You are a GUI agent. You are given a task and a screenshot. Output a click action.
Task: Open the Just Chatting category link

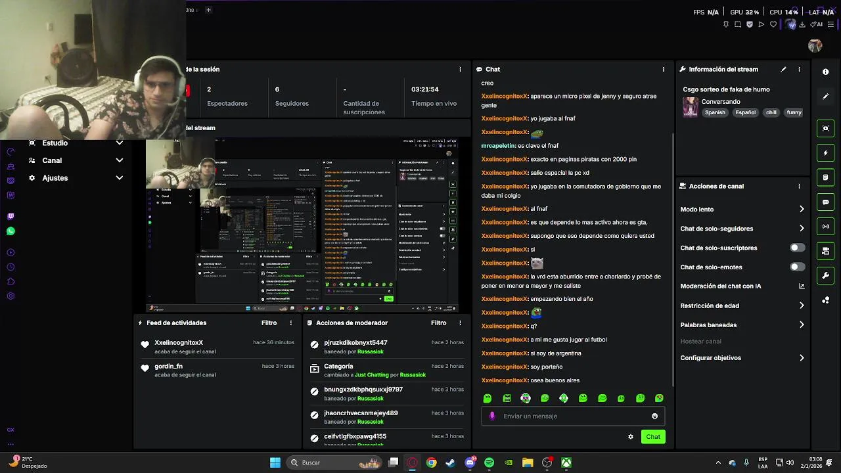click(x=372, y=375)
